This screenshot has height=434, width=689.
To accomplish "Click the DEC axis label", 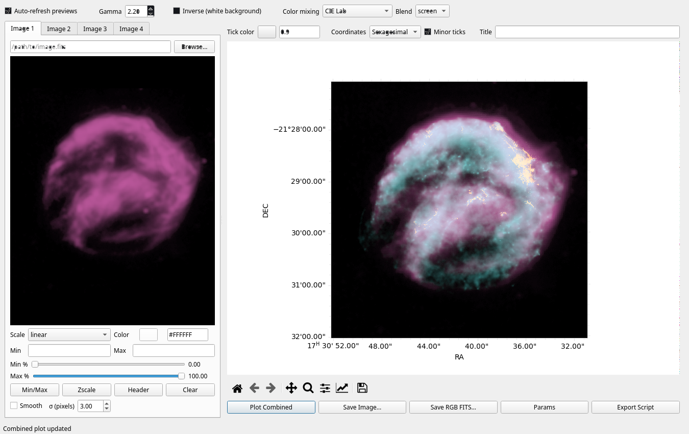I will pos(265,211).
